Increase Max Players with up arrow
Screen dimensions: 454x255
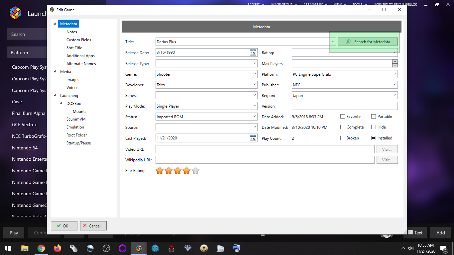(x=395, y=61)
